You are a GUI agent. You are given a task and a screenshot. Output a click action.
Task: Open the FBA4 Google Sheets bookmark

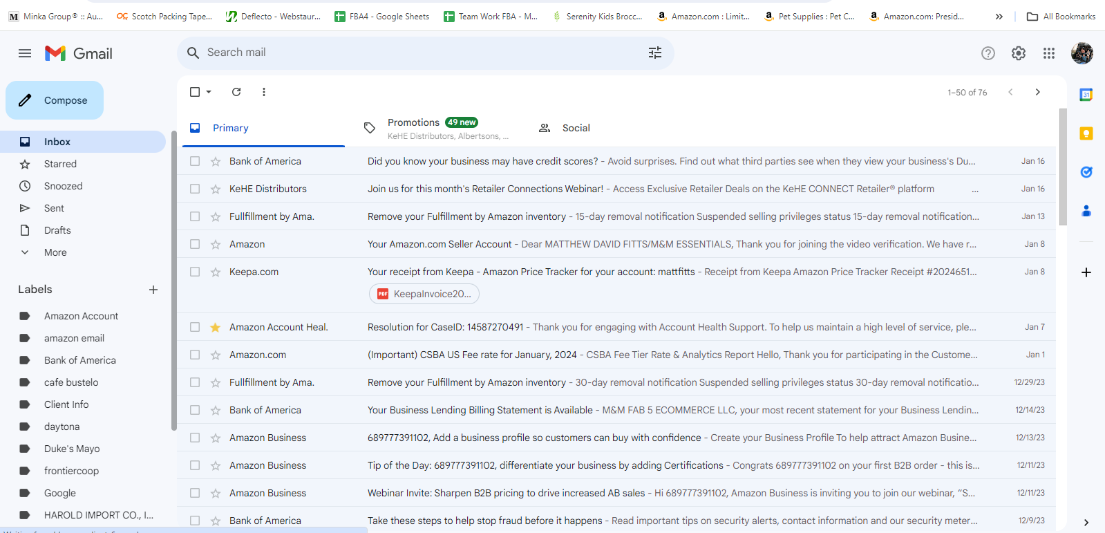coord(381,17)
